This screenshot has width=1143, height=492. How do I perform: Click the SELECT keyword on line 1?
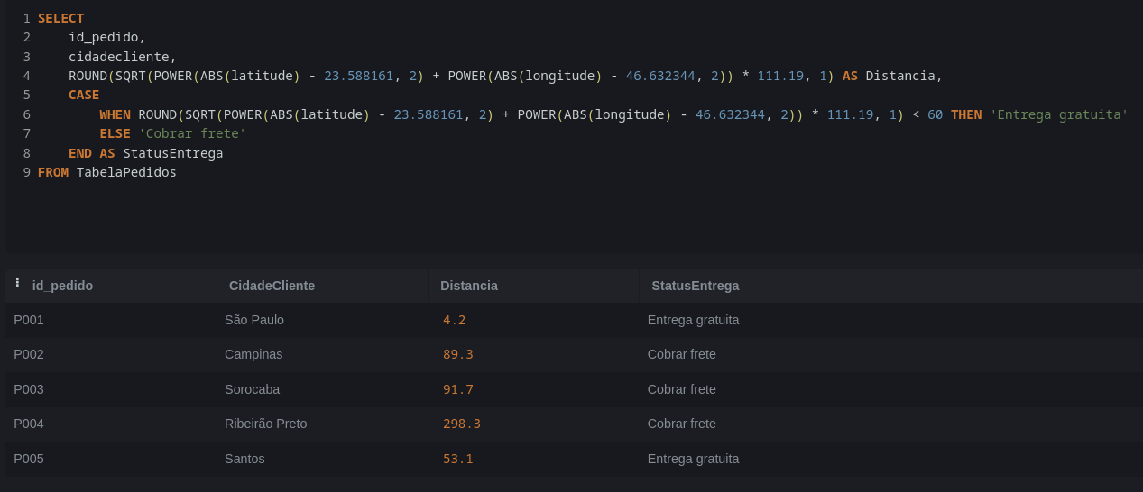pyautogui.click(x=60, y=18)
